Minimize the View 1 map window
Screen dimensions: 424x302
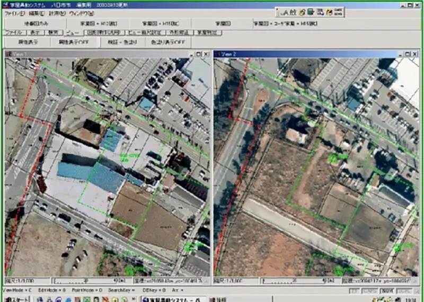191,54
